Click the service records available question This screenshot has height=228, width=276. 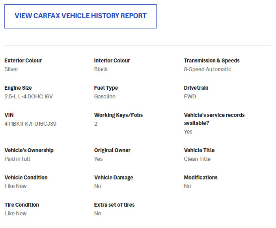tap(214, 119)
